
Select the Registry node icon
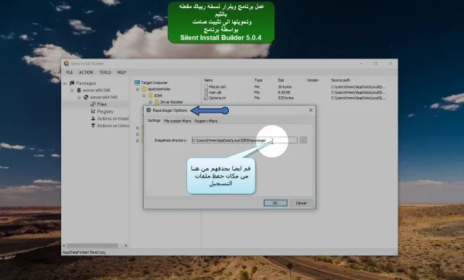click(93, 111)
